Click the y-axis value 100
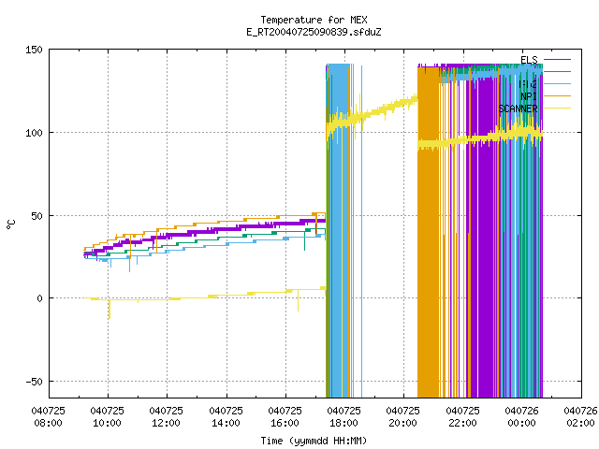 tap(34, 133)
